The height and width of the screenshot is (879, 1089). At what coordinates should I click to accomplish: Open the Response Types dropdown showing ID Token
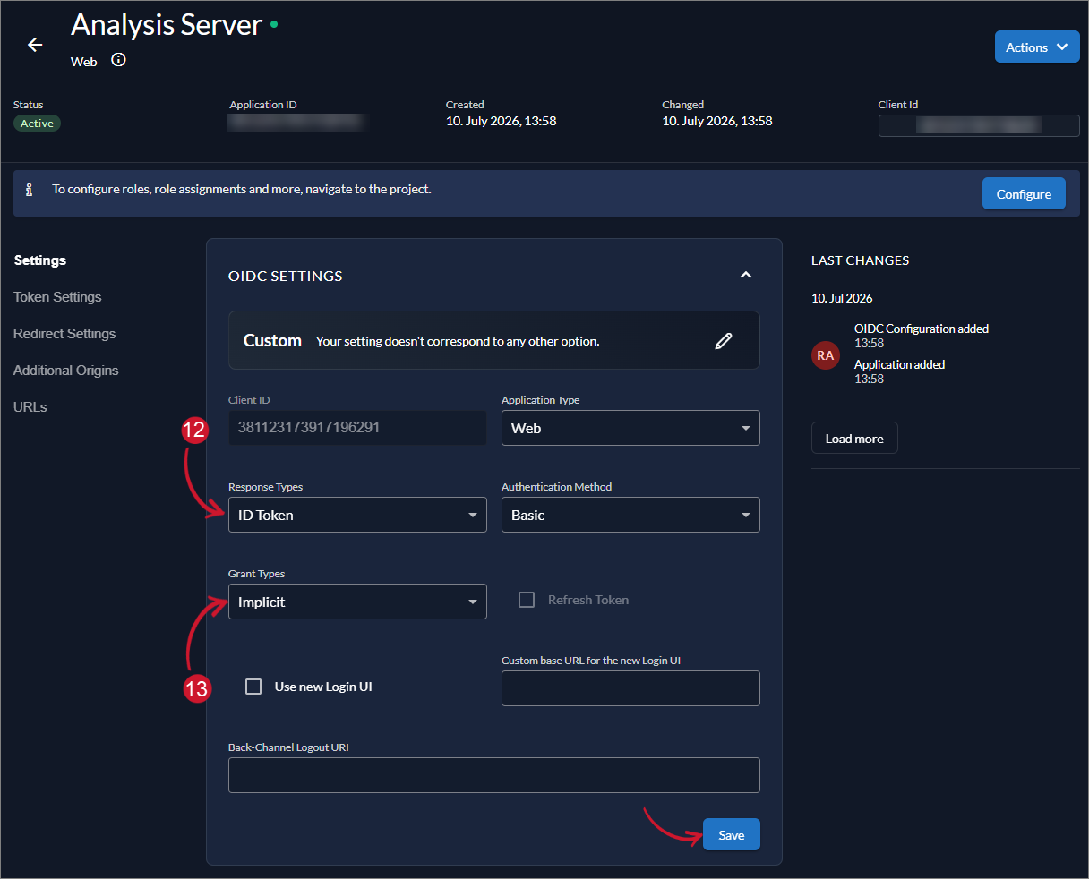(357, 515)
